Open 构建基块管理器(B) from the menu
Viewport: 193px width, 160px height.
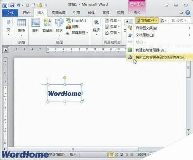159,50
